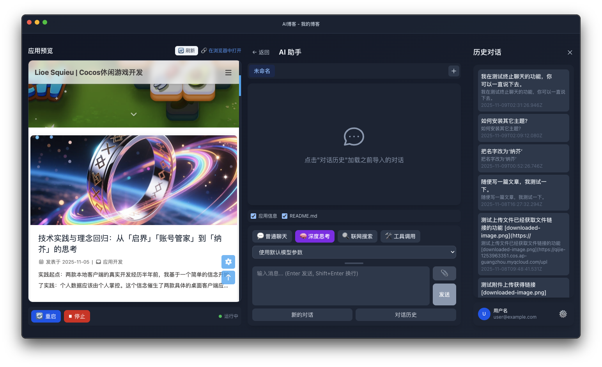
Task: Select the 深度思考 deep thinking mode
Action: coord(315,236)
